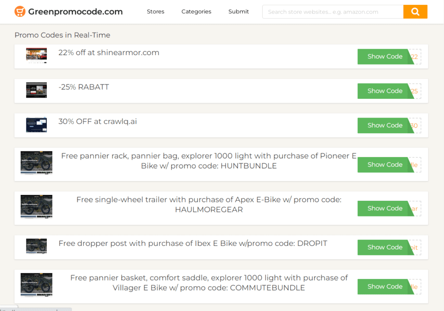Image resolution: width=444 pixels, height=311 pixels.
Task: Open the -25% RABATT store thumbnail
Action: 36,90
